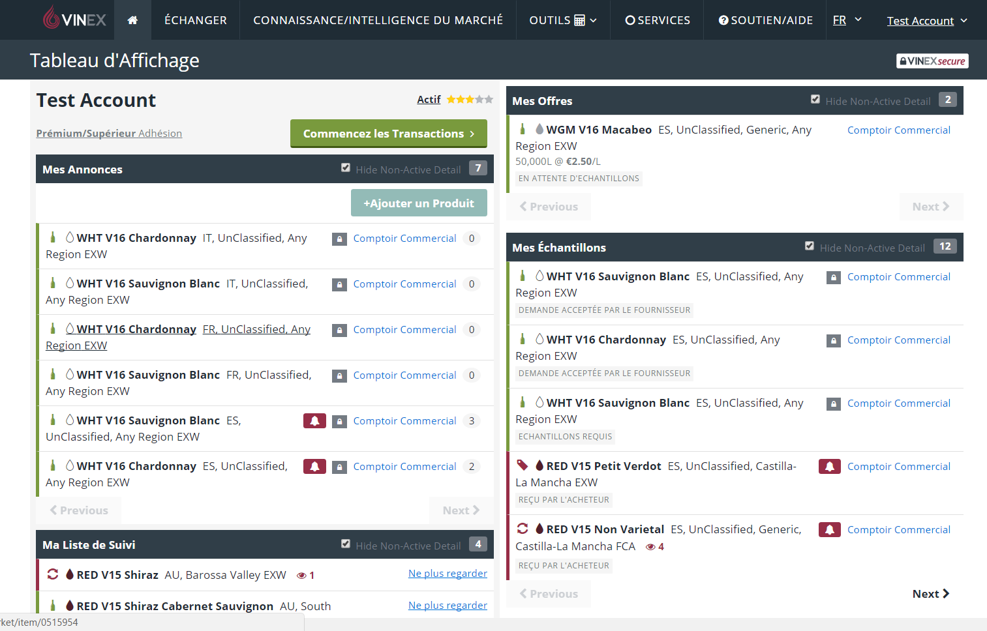Toggle Hide Non-Active Detail in Ma Liste de Suivi
This screenshot has width=987, height=631.
pyautogui.click(x=346, y=544)
